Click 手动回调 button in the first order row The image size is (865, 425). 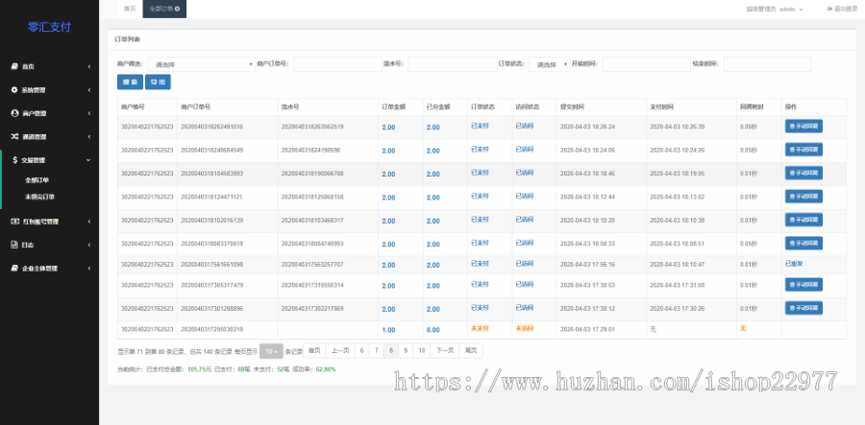click(803, 127)
